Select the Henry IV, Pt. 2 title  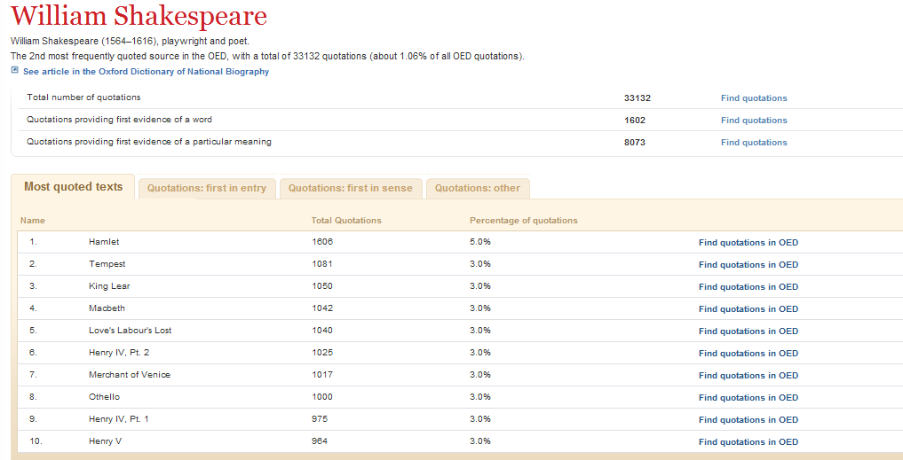(x=119, y=353)
